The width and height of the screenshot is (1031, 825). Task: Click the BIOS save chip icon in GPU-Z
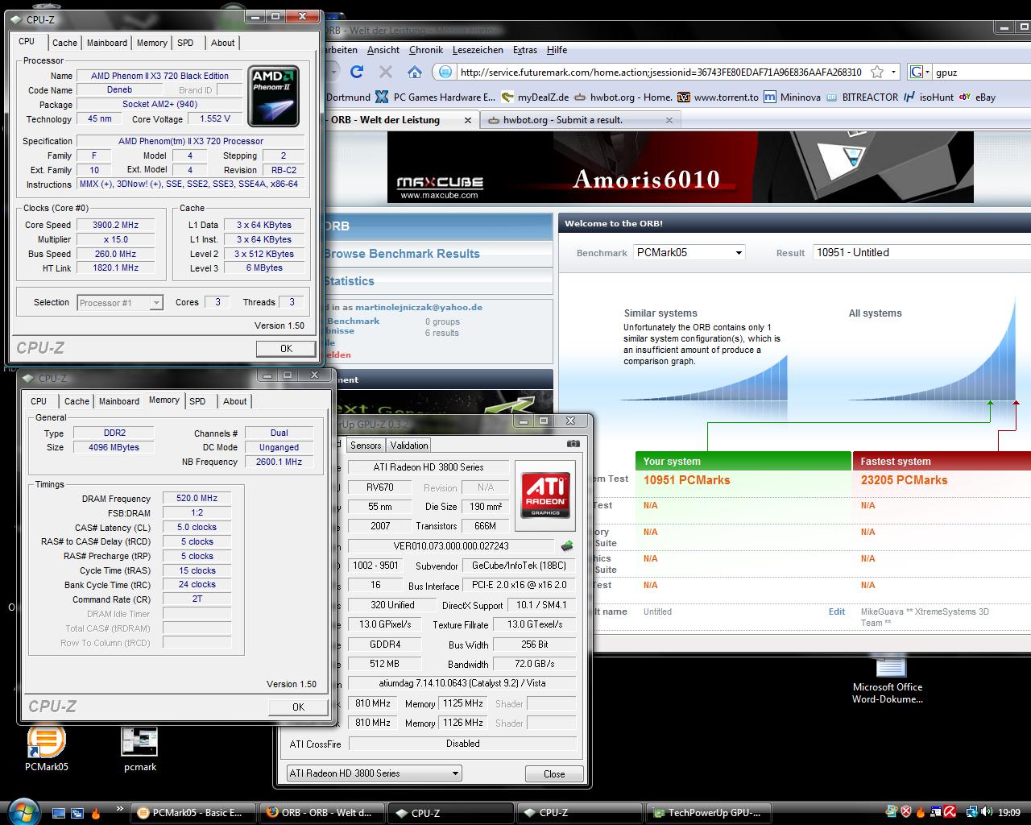(x=567, y=546)
